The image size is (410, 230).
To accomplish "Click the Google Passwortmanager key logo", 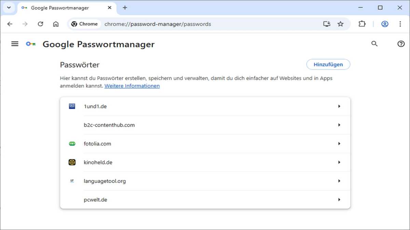I will (31, 44).
